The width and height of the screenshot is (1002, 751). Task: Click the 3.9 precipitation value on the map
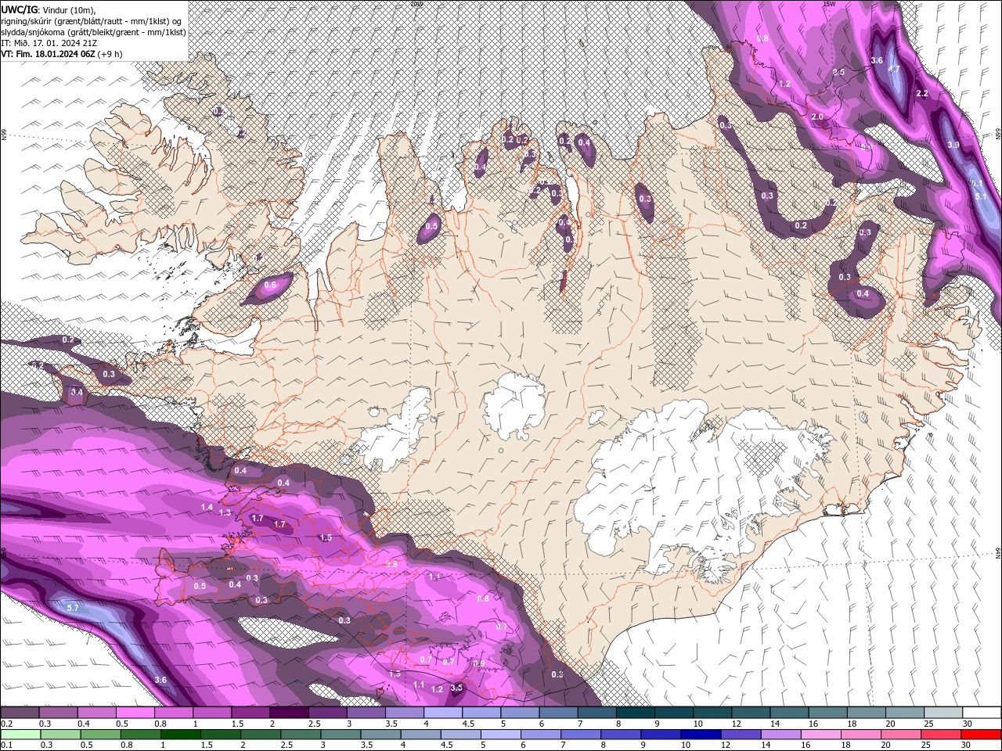point(953,145)
